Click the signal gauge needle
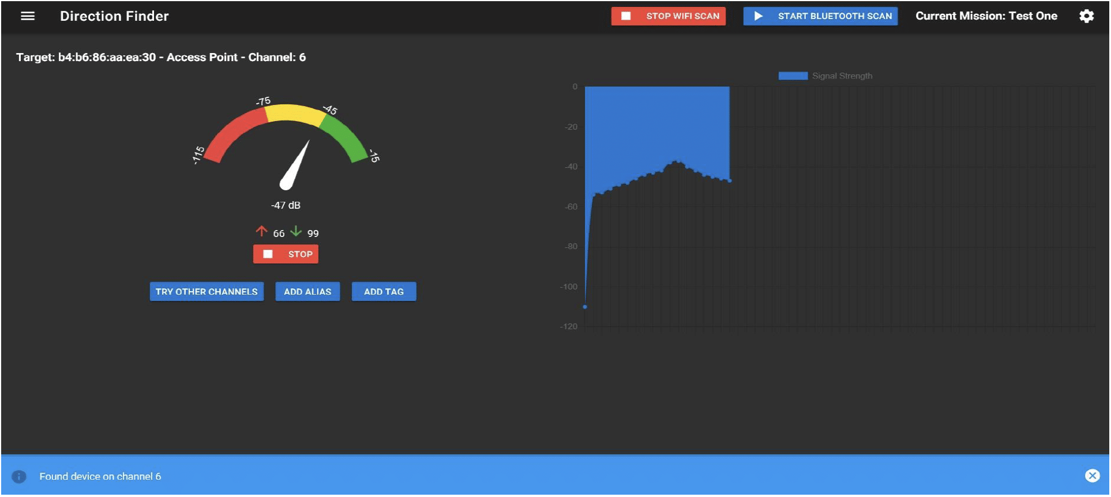1111x497 pixels. (x=295, y=166)
